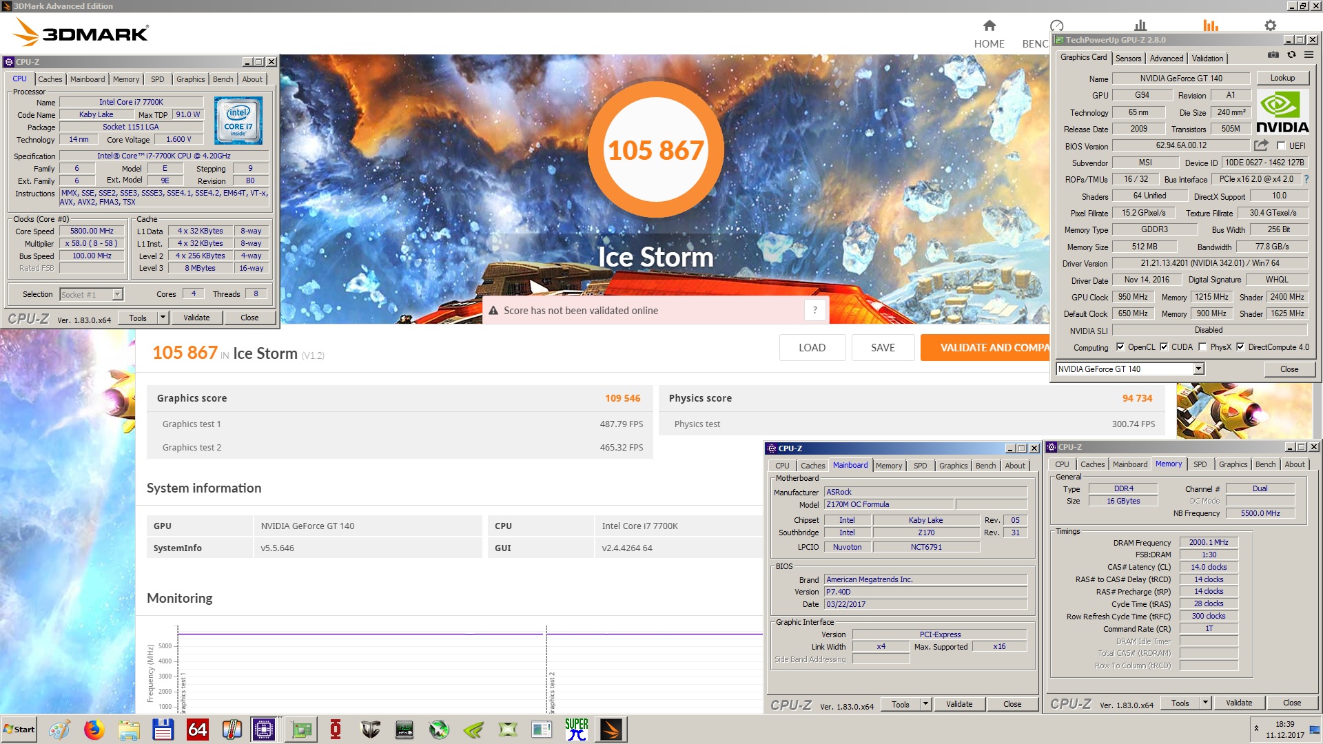Click Graphics score value 109 546

[x=622, y=398]
